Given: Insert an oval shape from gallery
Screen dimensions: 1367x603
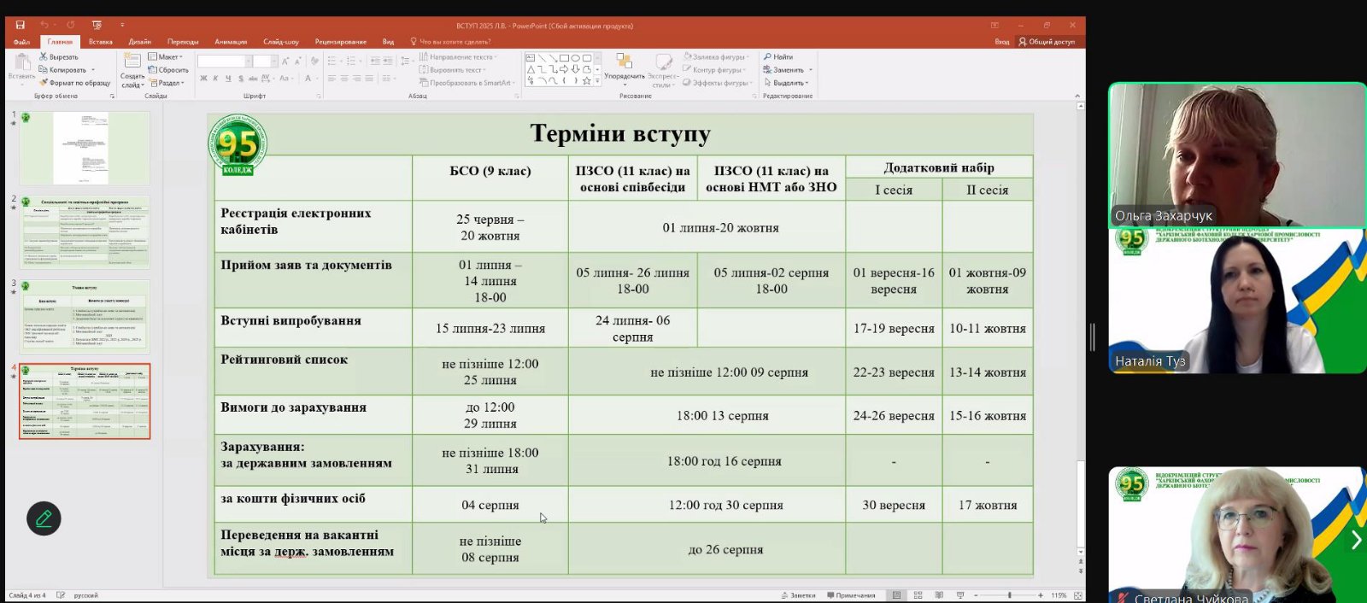Looking at the screenshot, I should [575, 58].
